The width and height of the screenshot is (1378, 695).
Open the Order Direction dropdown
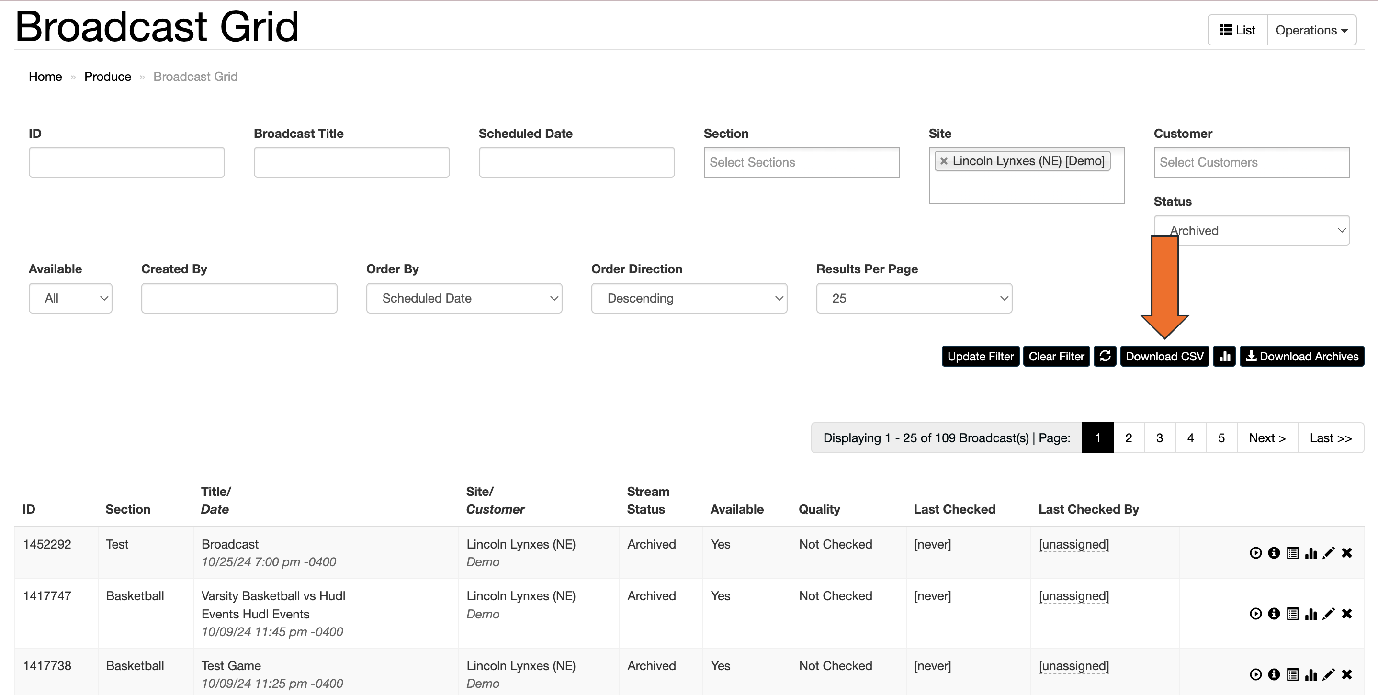(689, 298)
